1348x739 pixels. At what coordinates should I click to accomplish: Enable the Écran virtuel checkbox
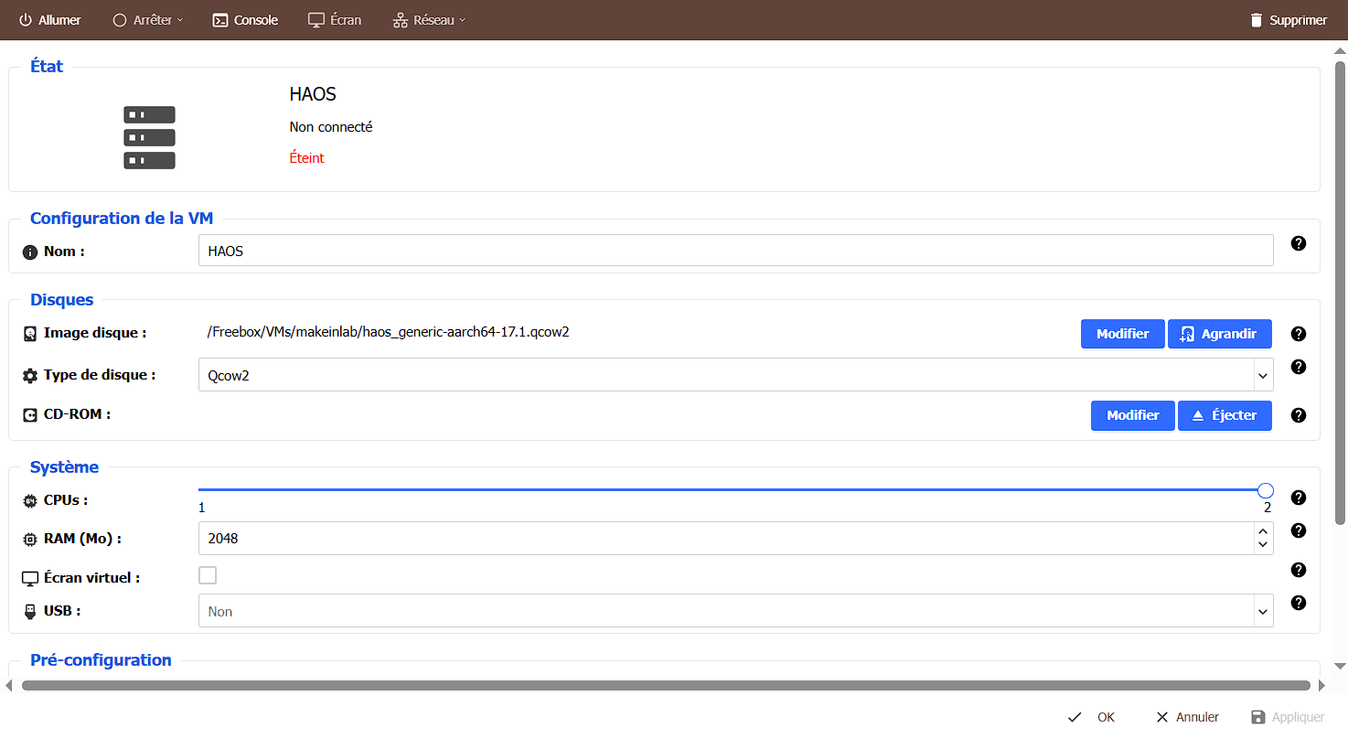tap(208, 575)
